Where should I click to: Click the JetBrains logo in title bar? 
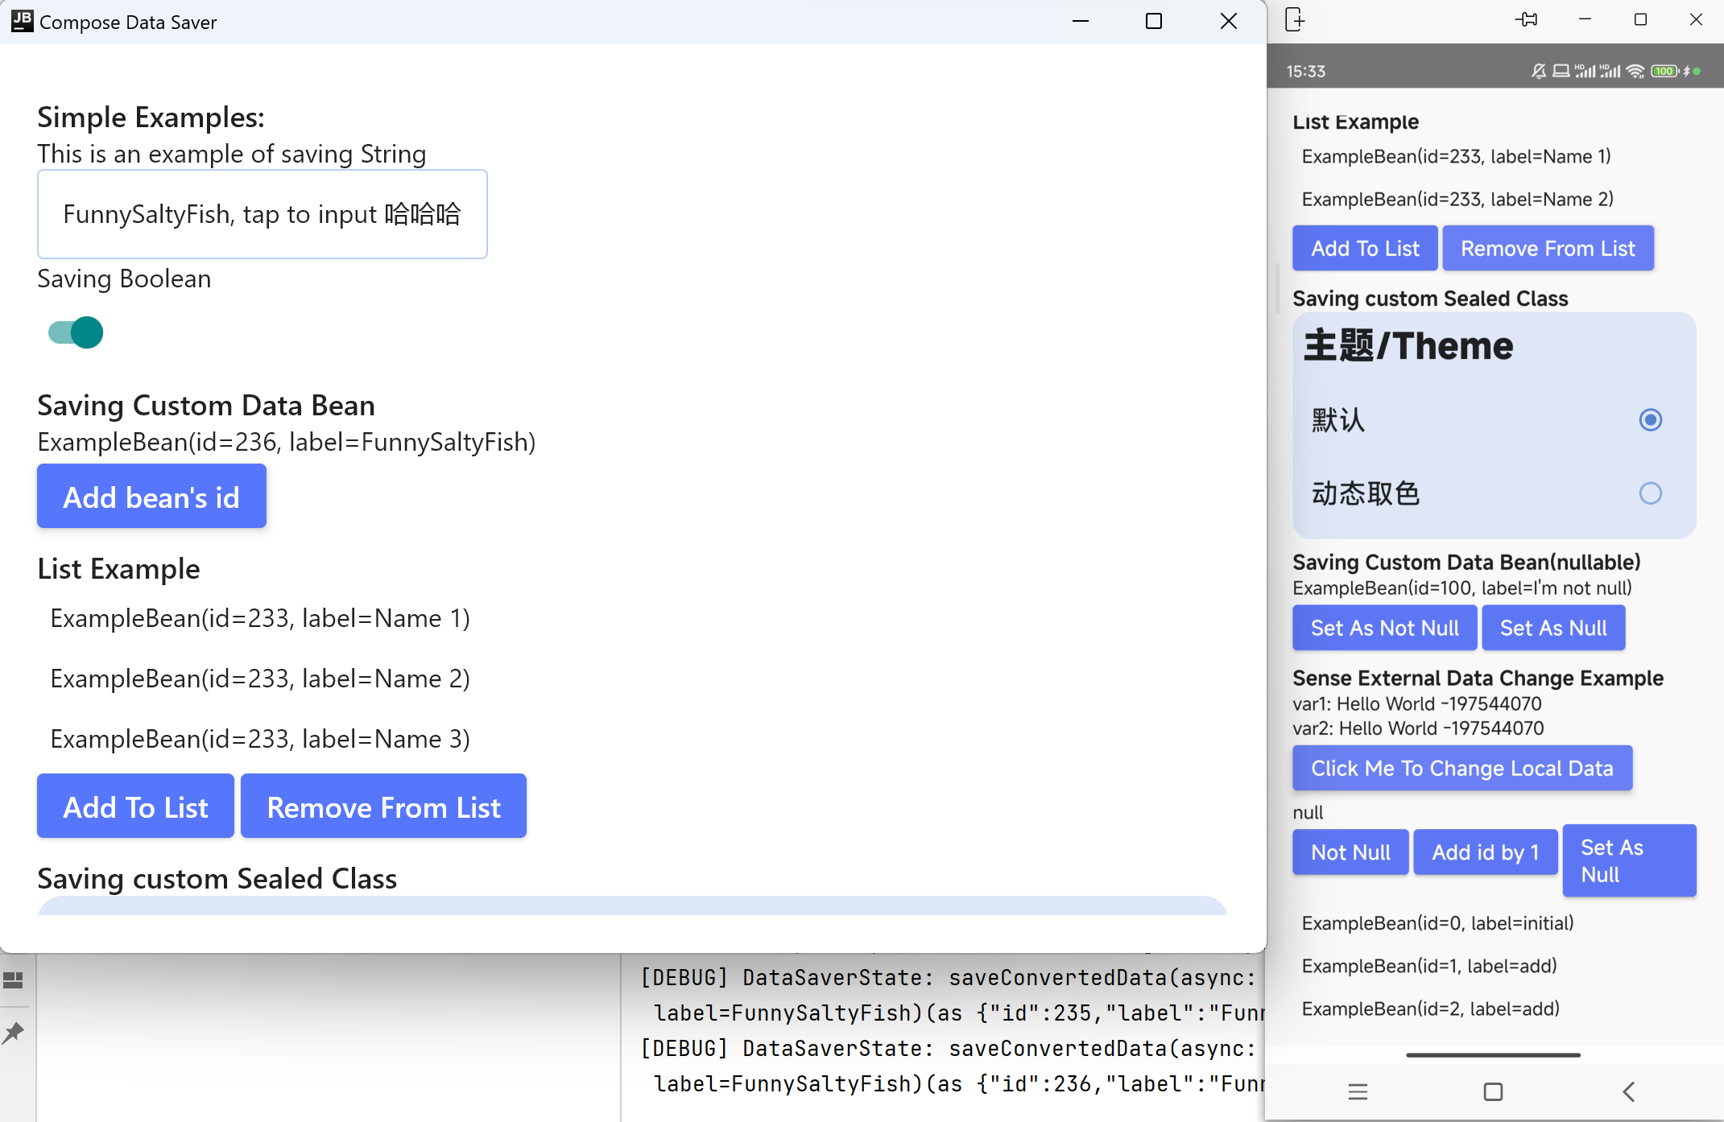(x=22, y=21)
